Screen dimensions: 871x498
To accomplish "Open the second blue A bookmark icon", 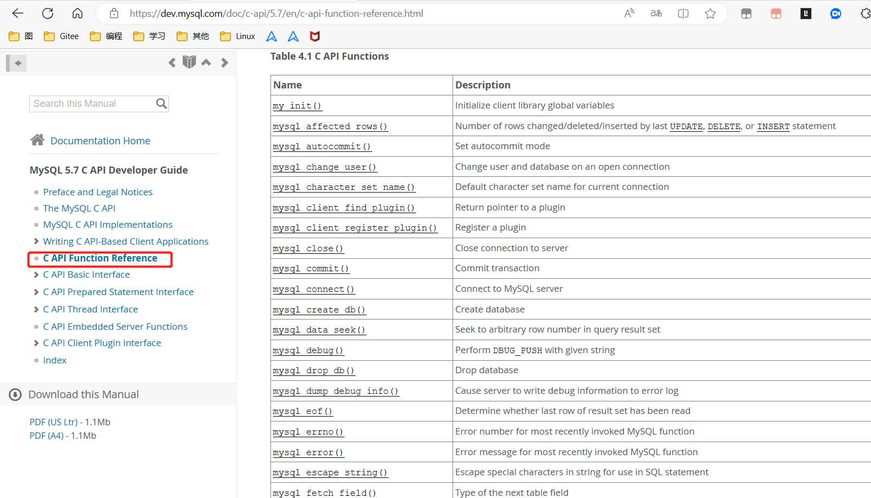I will tap(293, 36).
